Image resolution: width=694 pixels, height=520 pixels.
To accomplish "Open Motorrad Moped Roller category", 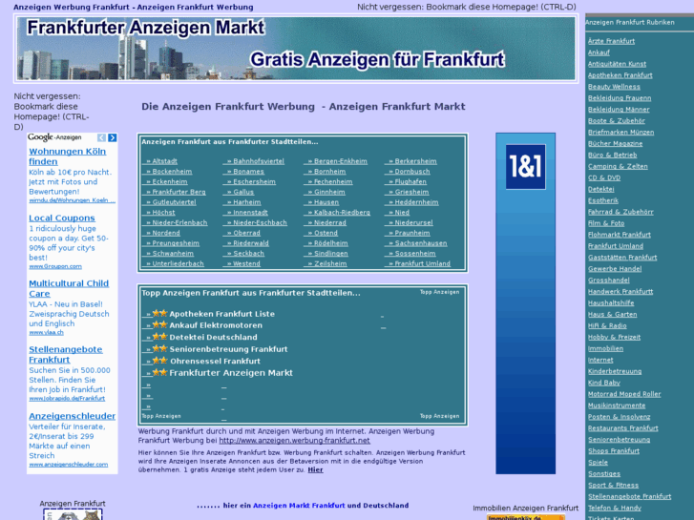I will coord(624,394).
